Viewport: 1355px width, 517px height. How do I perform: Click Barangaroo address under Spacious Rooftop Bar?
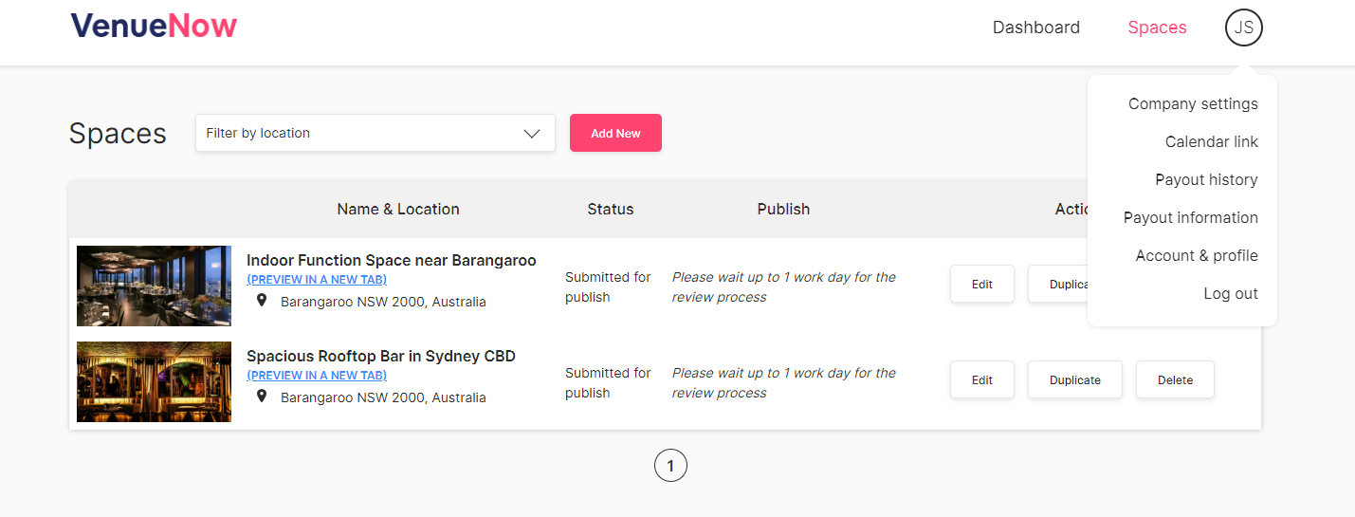coord(383,397)
